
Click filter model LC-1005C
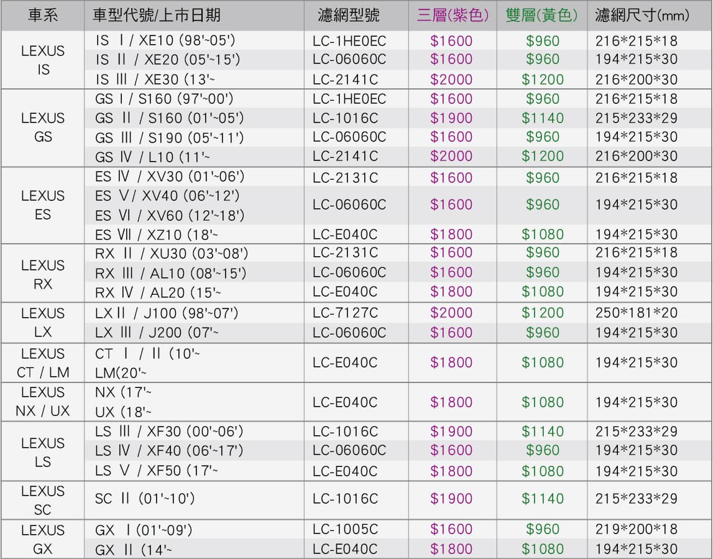[344, 529]
